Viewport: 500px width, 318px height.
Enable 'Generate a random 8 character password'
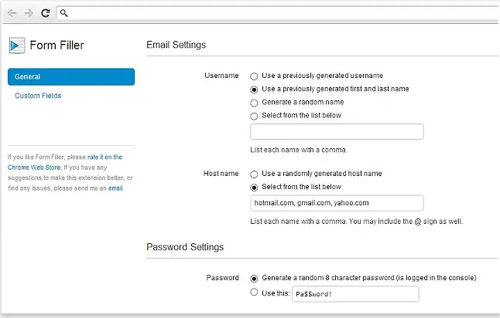point(254,277)
